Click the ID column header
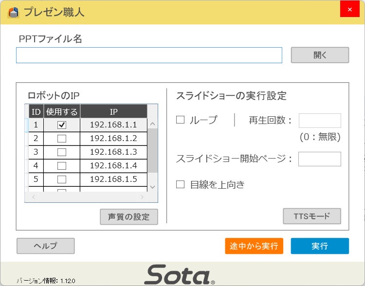Screen dimensions: 365x286 click(36, 111)
